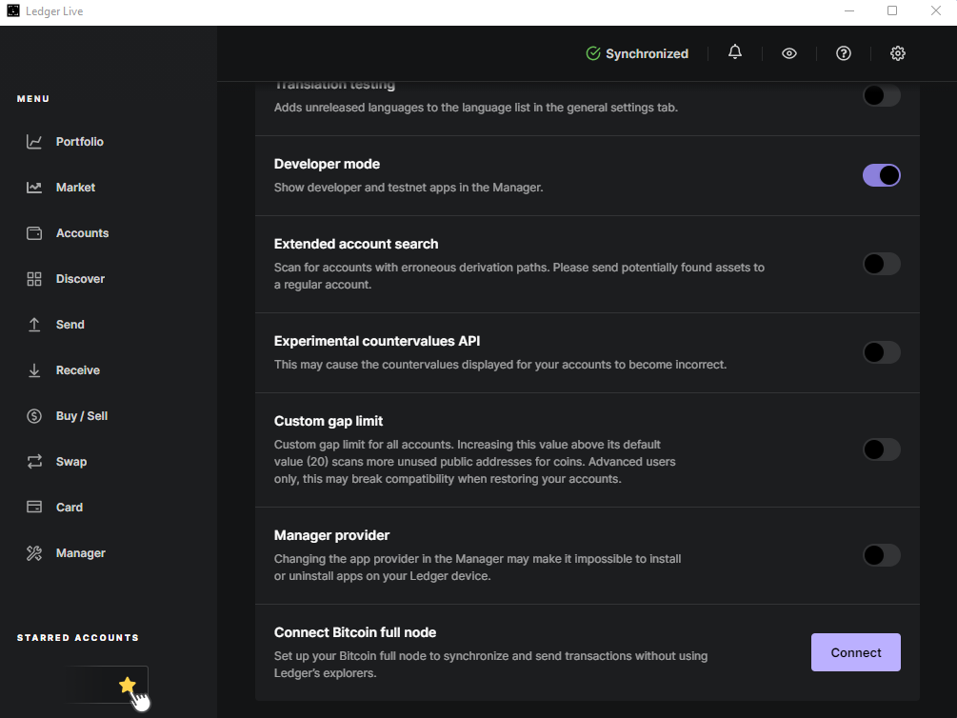Click the Synchronized status indicator
Image resolution: width=957 pixels, height=718 pixels.
click(x=637, y=53)
